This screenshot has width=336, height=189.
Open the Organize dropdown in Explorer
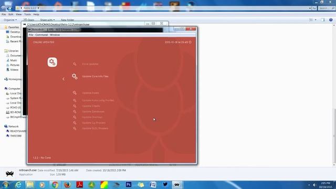pos(10,20)
